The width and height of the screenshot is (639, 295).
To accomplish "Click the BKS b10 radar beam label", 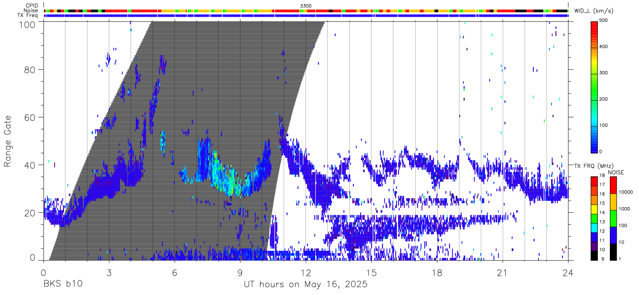I will tap(62, 285).
